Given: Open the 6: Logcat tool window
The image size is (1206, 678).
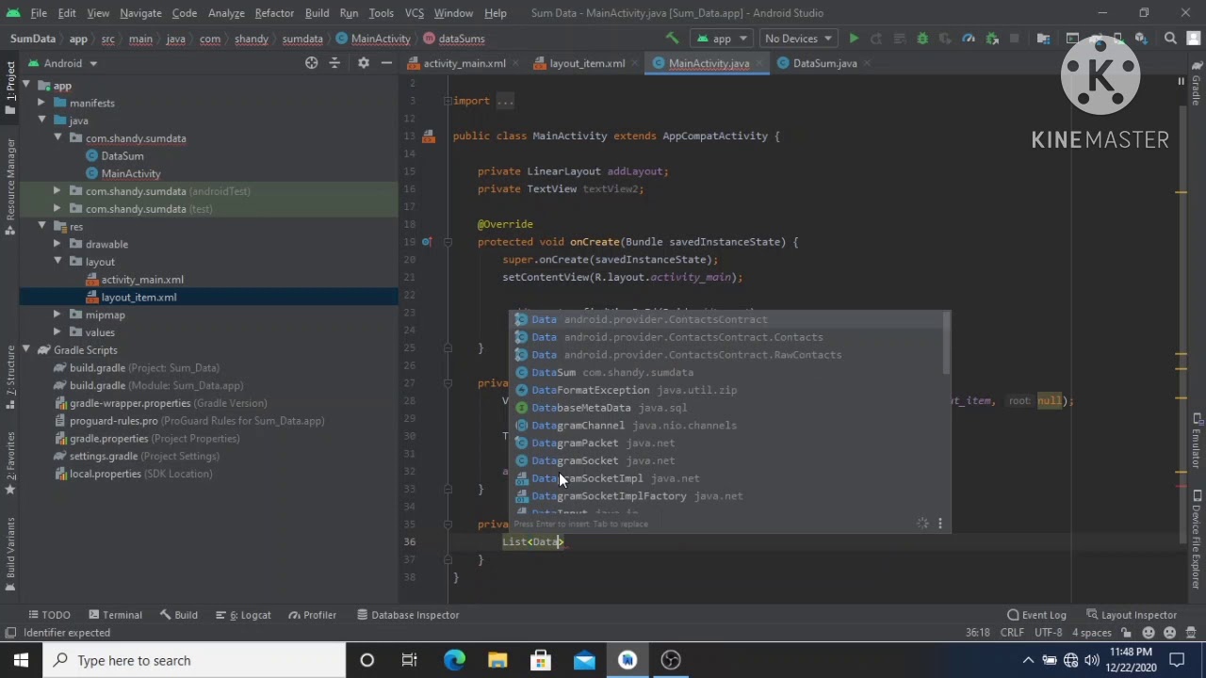Looking at the screenshot, I should [242, 615].
